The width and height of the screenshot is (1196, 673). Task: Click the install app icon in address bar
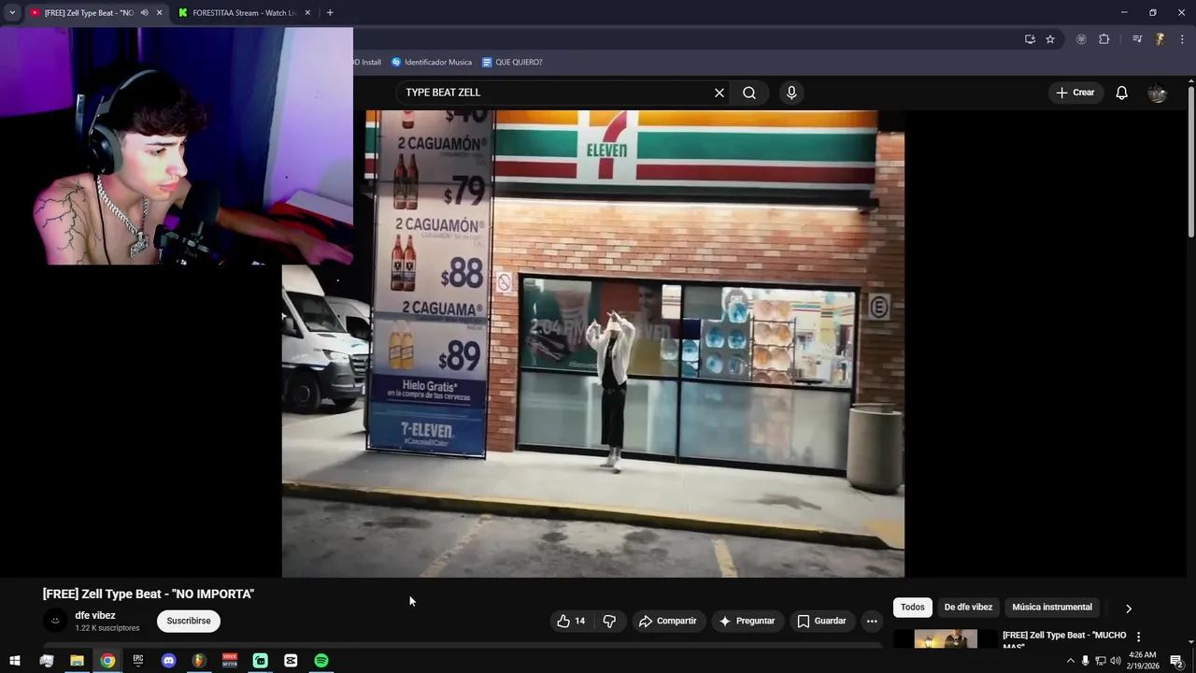pos(1030,39)
